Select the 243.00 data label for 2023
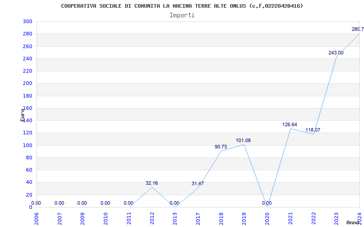Image resolution: width=364 pixels, height=227 pixels. (336, 53)
